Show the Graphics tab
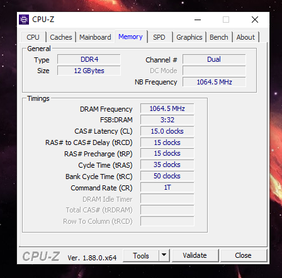Viewport: 282px width, 278px height. 189,37
